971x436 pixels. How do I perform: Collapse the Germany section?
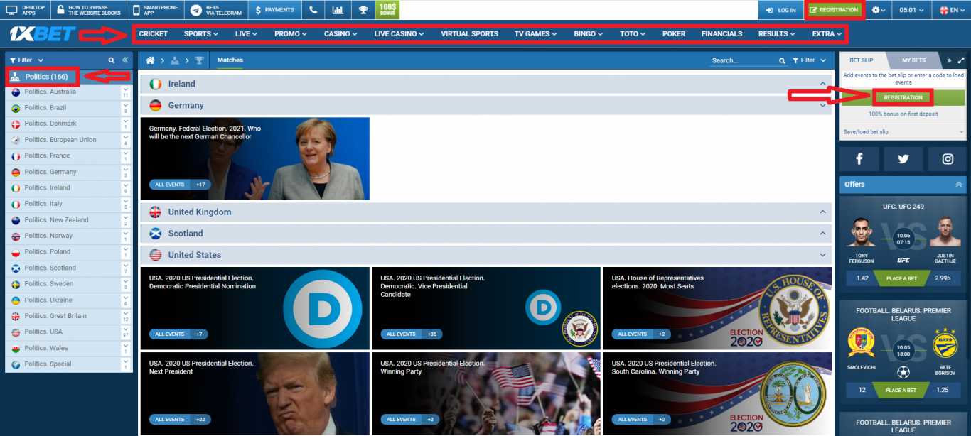pyautogui.click(x=823, y=105)
